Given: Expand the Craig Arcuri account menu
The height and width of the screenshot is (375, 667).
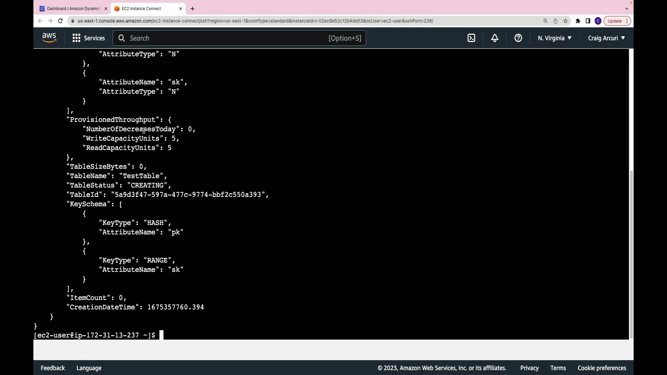Looking at the screenshot, I should point(606,38).
